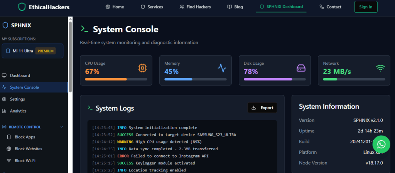Screen dimensions: 395x173
Task: Click the Network Wi-Fi signal icon
Action: click(380, 68)
